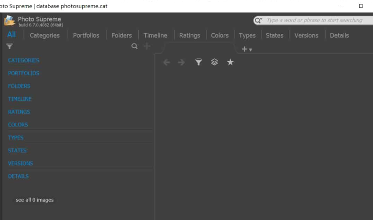Expand the DETAILS section

tap(18, 176)
